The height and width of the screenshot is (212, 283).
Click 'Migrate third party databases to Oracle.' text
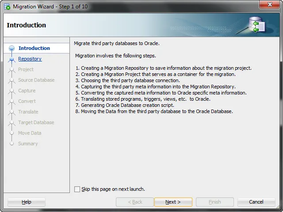(117, 43)
